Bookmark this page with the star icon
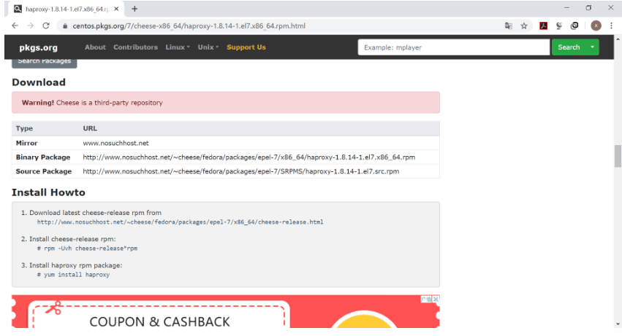Viewport: 622px width, 336px height. coord(524,26)
